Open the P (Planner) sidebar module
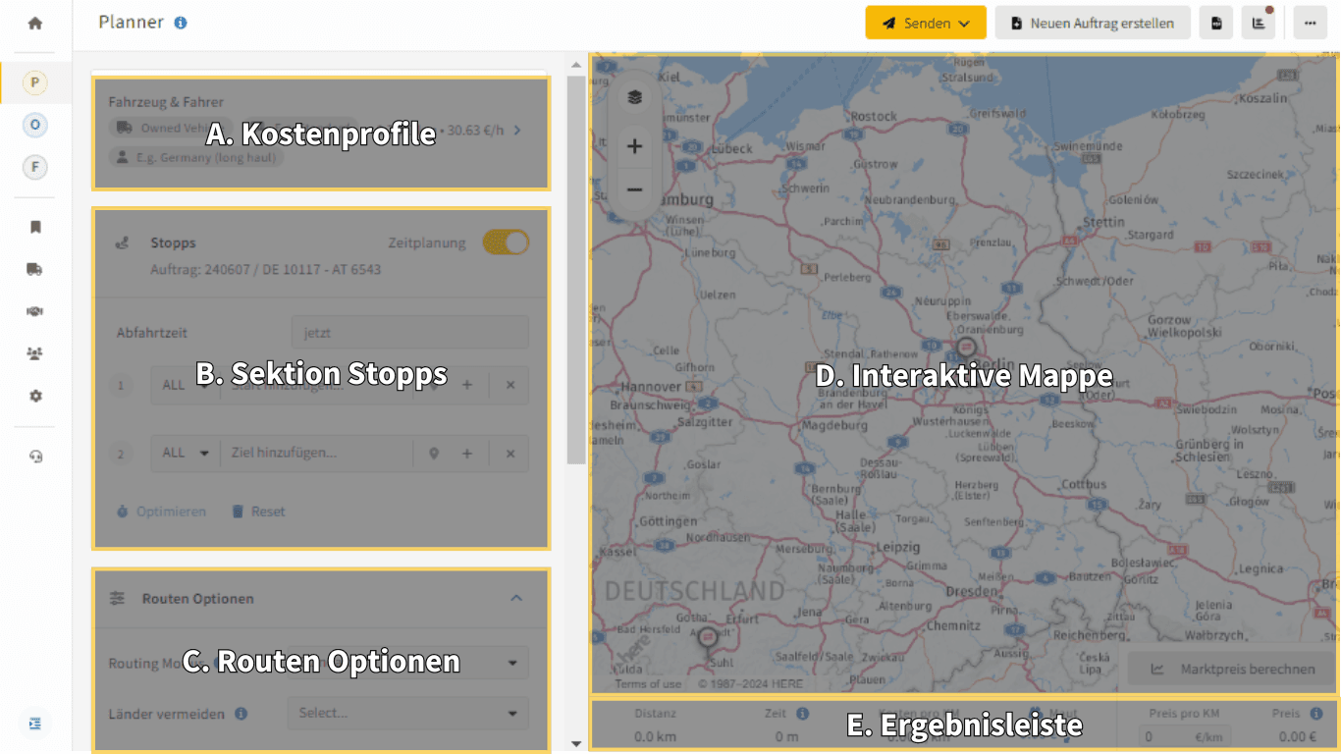This screenshot has height=754, width=1341. click(x=35, y=83)
